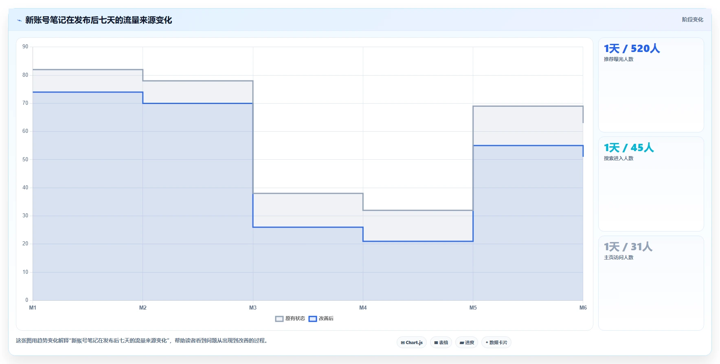Viewport: 720px width, 364px height.
Task: Click the 10 y-axis value
Action: click(25, 272)
